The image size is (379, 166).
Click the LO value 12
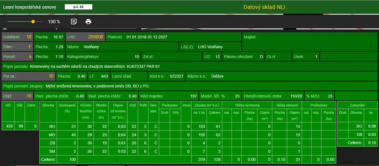(218, 57)
